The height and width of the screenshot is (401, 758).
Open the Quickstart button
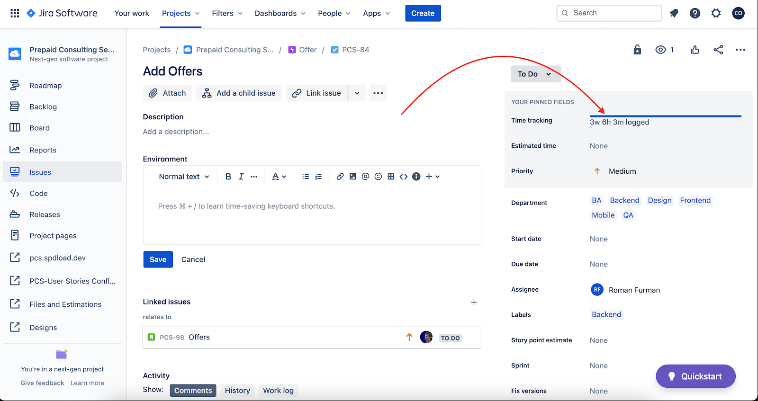[x=695, y=376]
